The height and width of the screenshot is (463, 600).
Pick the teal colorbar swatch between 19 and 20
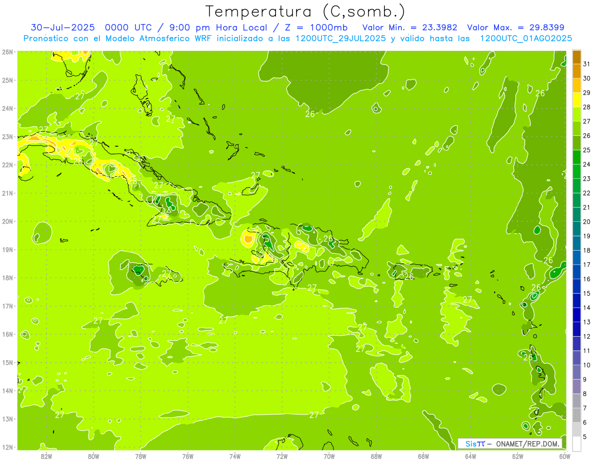tap(576, 229)
